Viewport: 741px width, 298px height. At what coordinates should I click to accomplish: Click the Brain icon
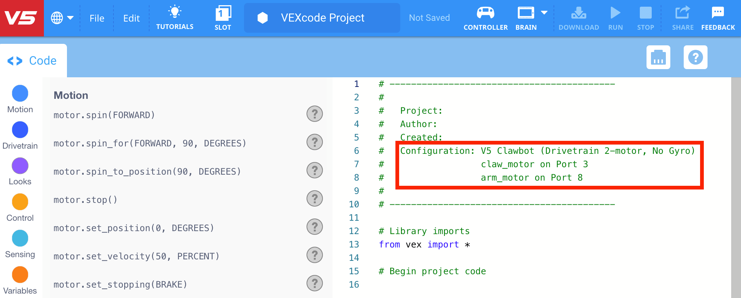pos(526,17)
